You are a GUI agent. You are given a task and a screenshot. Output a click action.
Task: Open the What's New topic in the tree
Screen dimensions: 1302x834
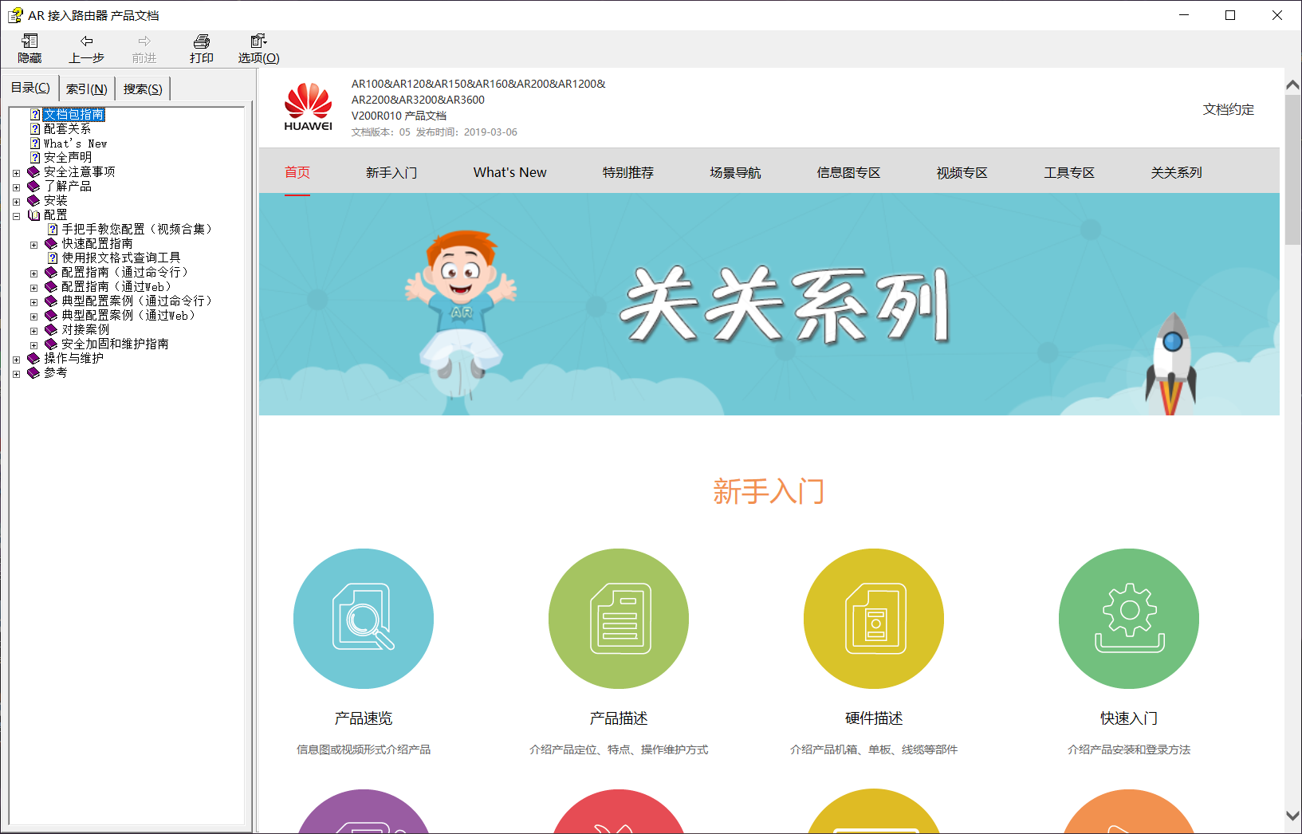pos(75,144)
